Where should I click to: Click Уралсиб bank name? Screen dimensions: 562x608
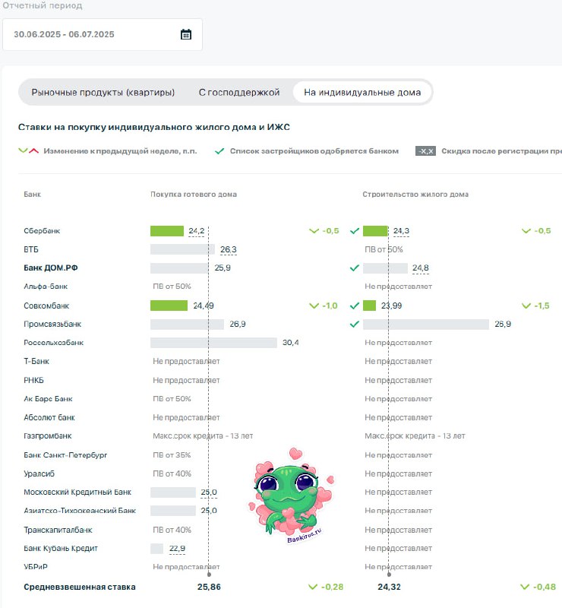39,473
